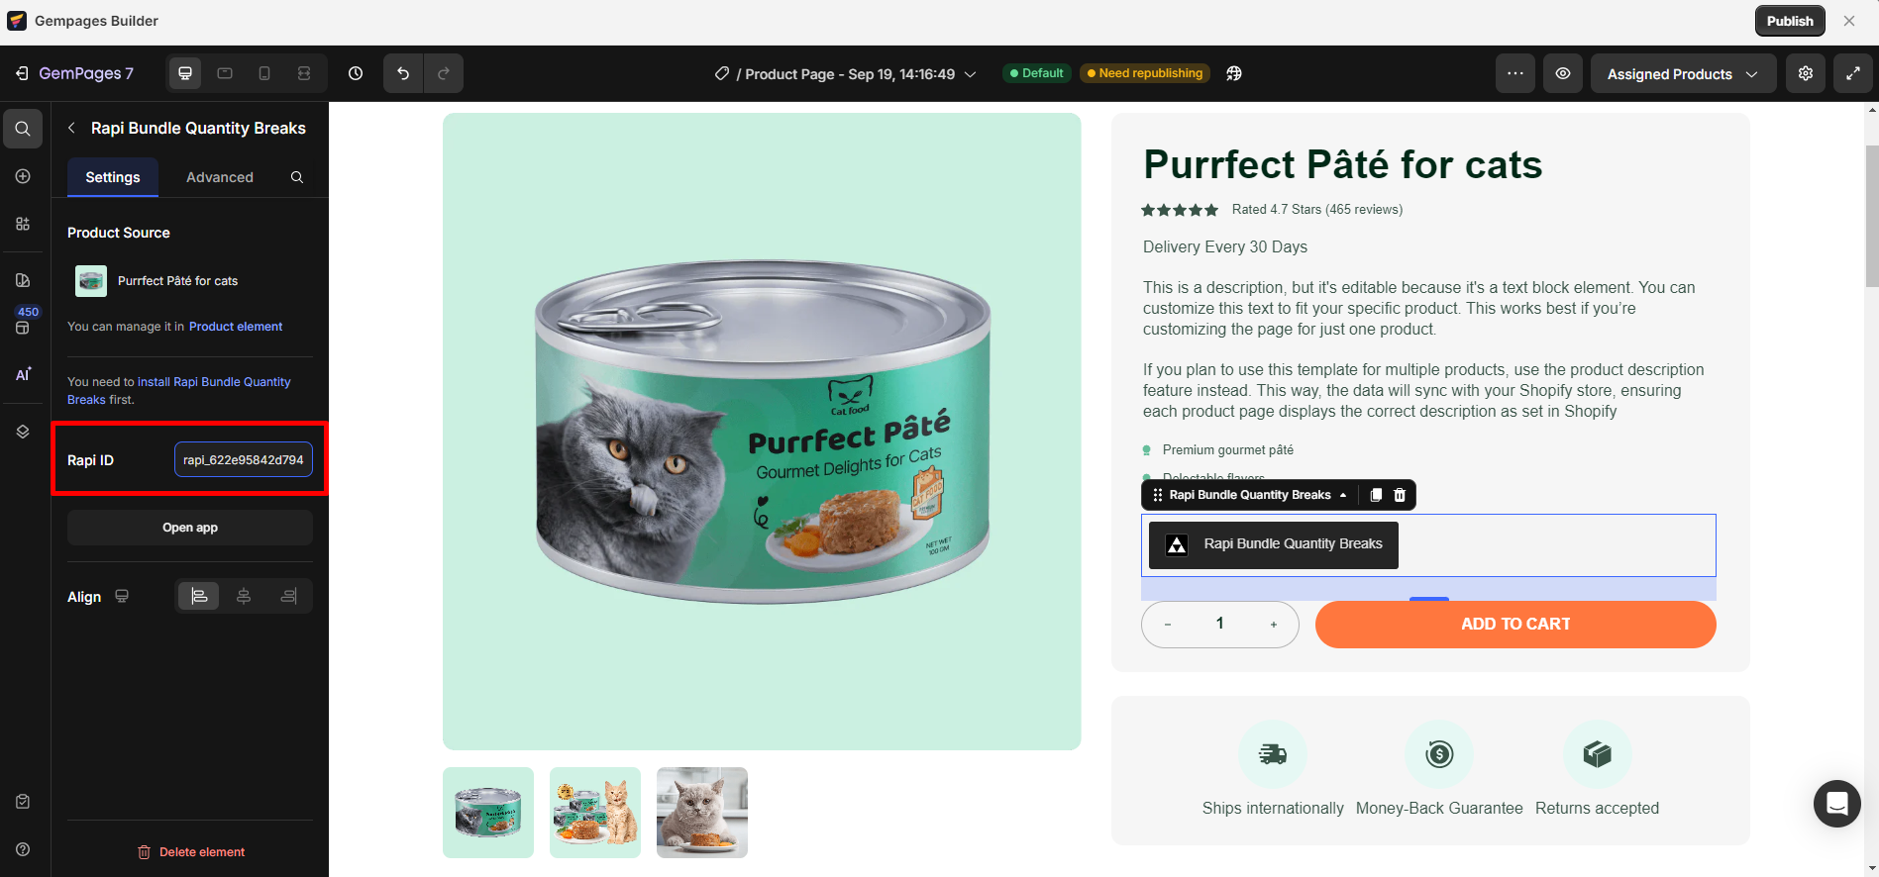Screen dimensions: 1879x877
Task: Open the layers panel icon
Action: click(23, 432)
